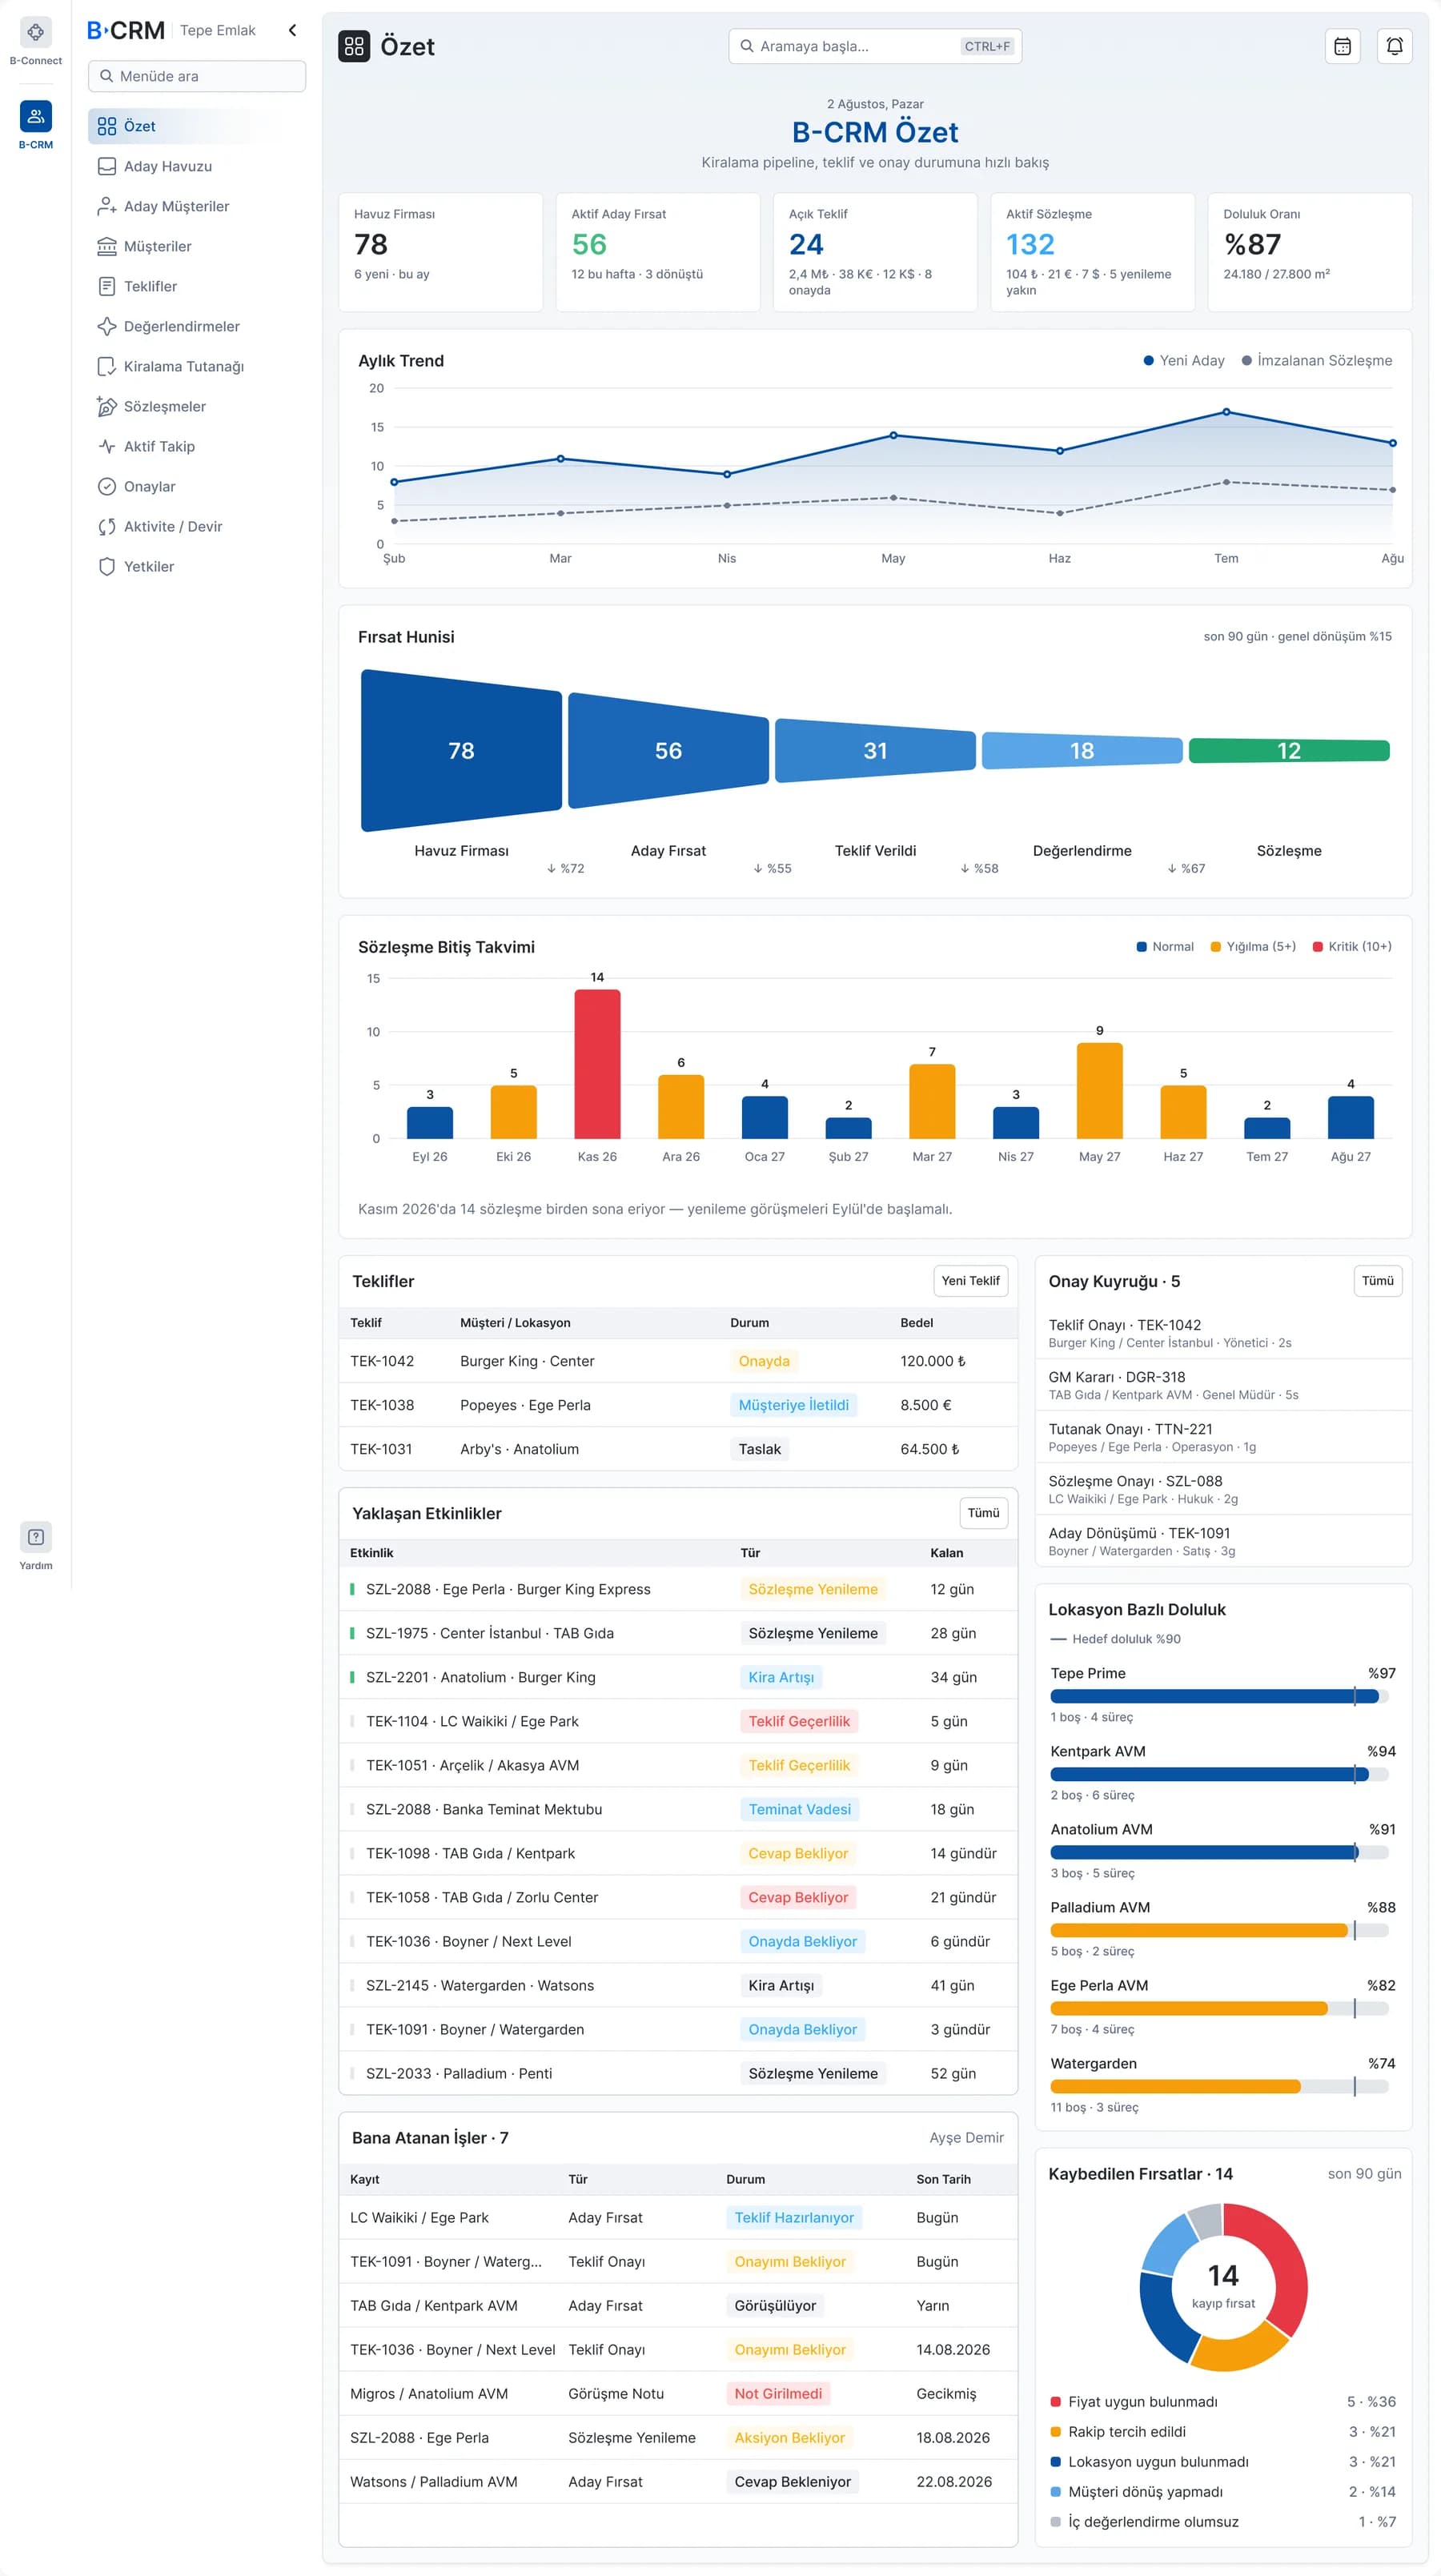This screenshot has width=1441, height=2576.
Task: Click Migros / Anatolium AVM task row
Action: click(x=678, y=2393)
